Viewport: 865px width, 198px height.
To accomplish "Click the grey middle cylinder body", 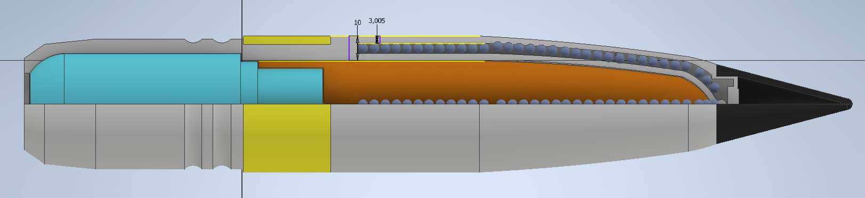I will pos(405,138).
